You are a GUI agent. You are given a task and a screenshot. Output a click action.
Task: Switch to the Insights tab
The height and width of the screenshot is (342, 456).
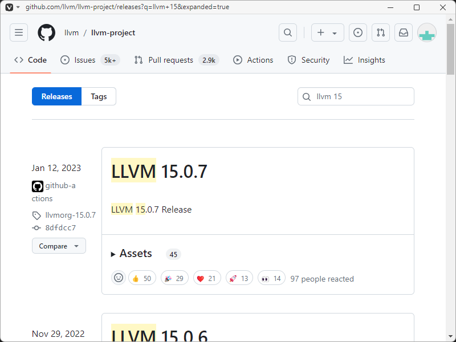tap(364, 60)
